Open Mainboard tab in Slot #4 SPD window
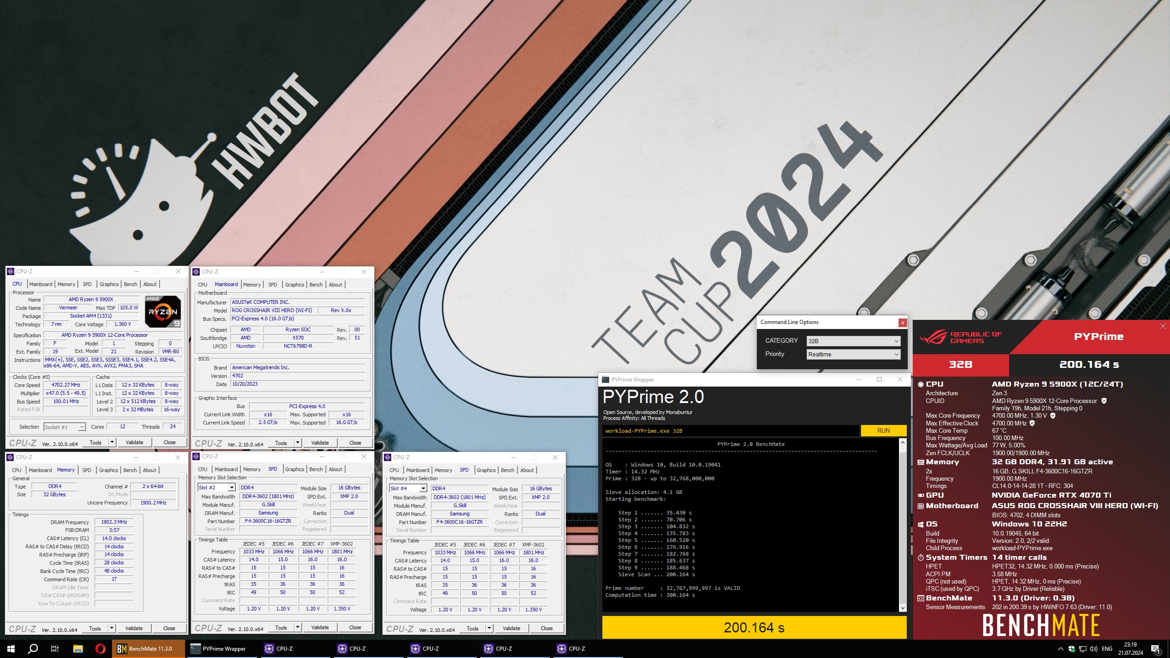Viewport: 1170px width, 658px height. point(418,470)
